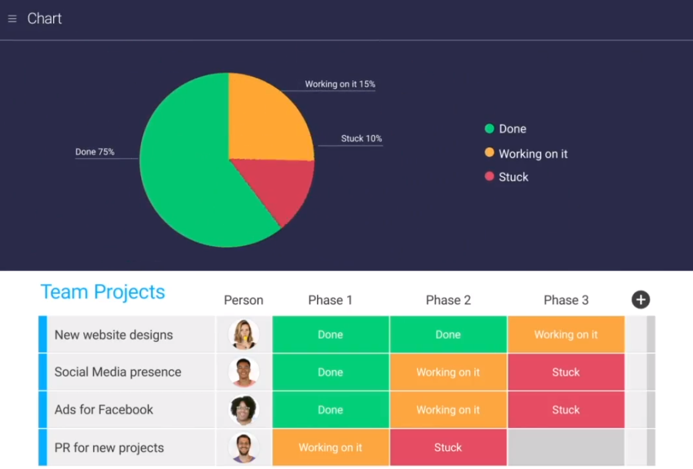Viewport: 693px width, 469px height.
Task: Toggle the Stuck legend item
Action: point(507,177)
